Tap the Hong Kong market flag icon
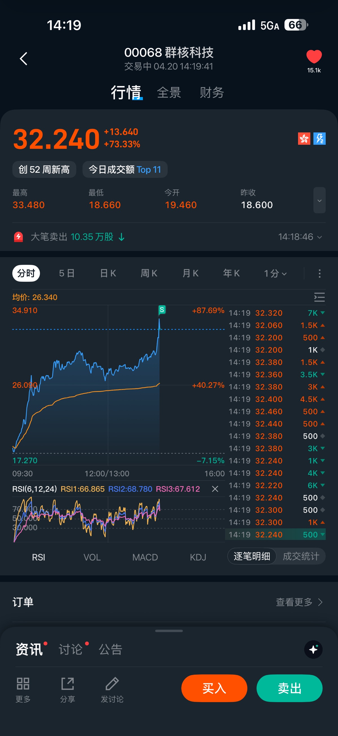This screenshot has width=338, height=736. tap(304, 139)
